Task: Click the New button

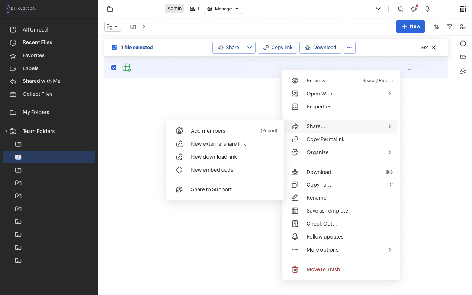Action: (x=411, y=27)
